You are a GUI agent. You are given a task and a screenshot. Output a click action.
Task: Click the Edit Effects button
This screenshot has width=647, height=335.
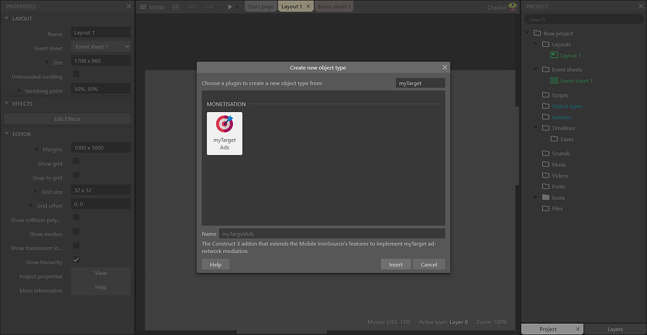pos(67,119)
